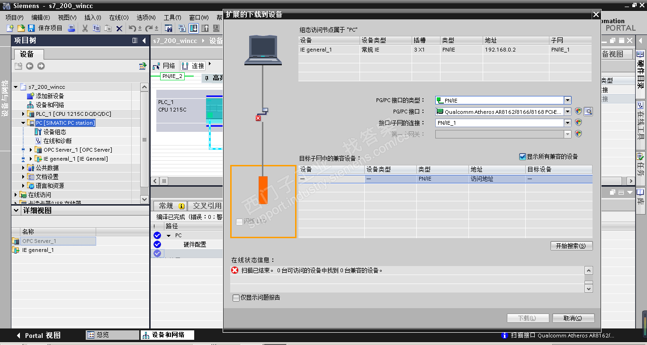Click the Open project toolbar icon
This screenshot has width=647, height=345.
(21, 28)
